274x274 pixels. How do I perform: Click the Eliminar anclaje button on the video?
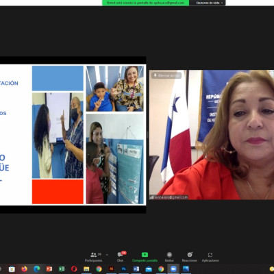pyautogui.click(x=166, y=75)
